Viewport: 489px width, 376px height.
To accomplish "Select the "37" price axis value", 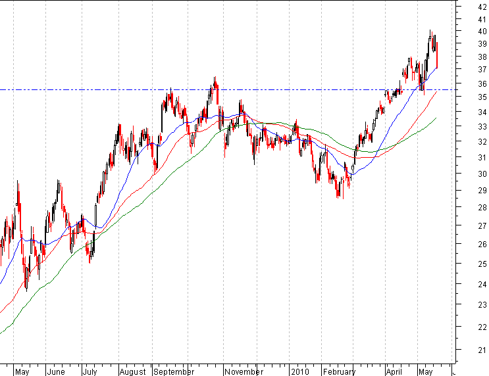I will pyautogui.click(x=482, y=70).
